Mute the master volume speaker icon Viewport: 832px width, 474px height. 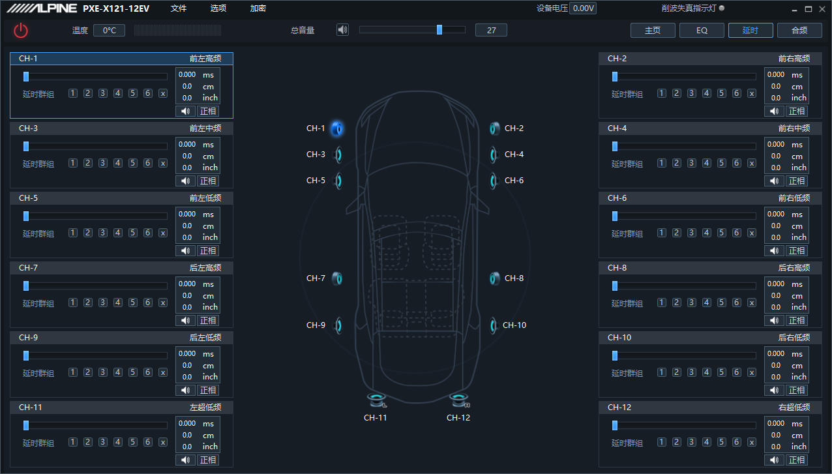[x=342, y=30]
